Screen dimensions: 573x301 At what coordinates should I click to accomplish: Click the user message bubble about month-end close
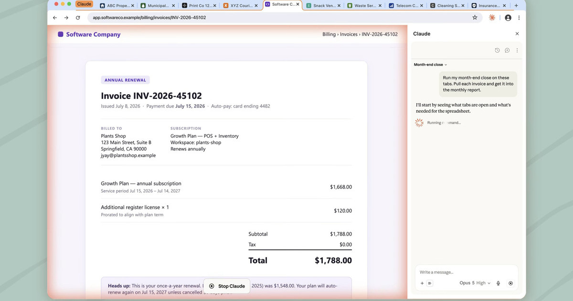478,84
